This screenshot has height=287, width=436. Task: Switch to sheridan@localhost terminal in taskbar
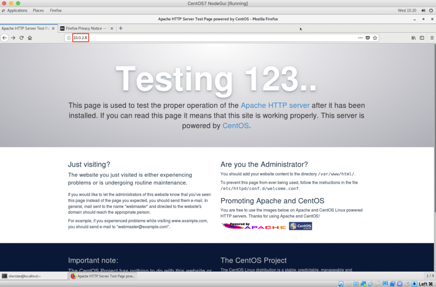[x=34, y=276]
